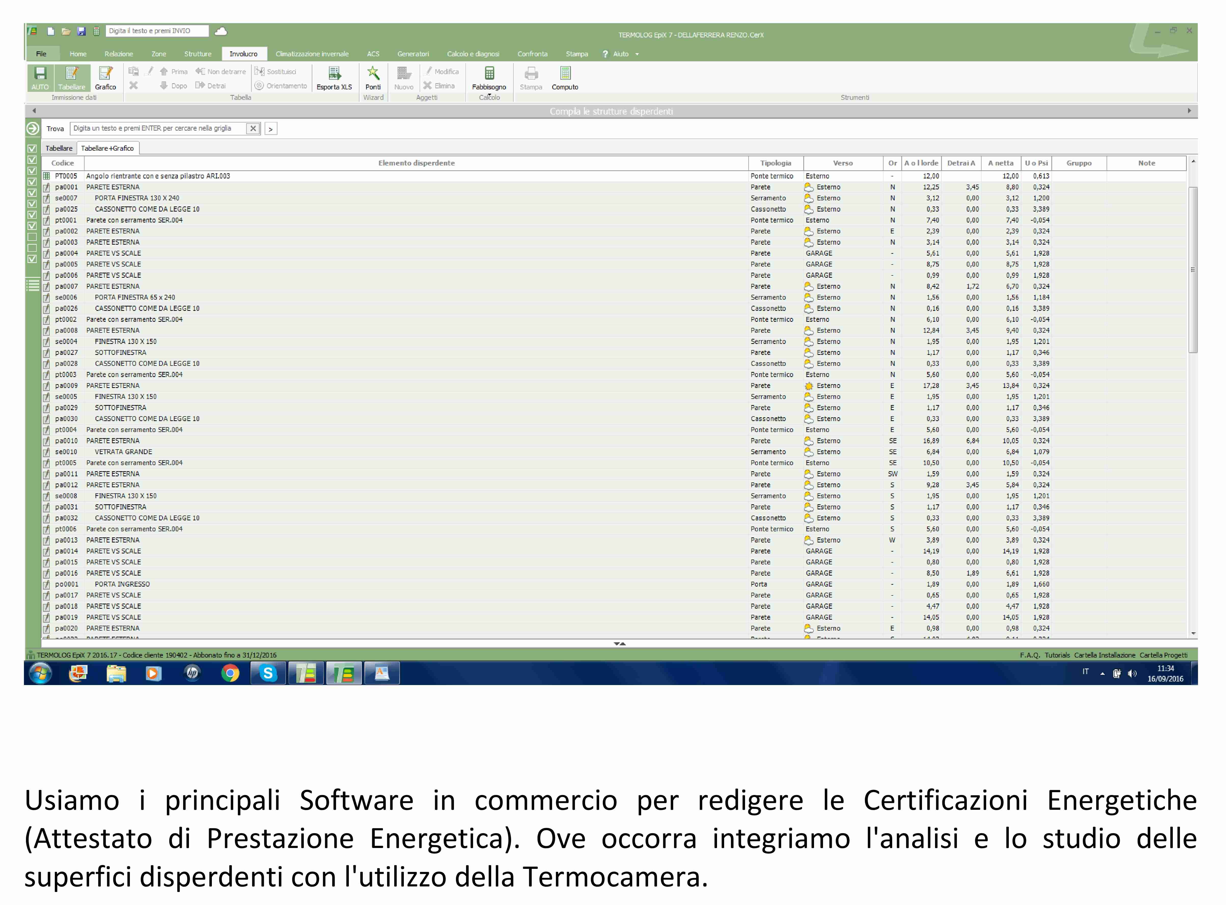Launch the Ponti wizard star icon

tap(373, 78)
